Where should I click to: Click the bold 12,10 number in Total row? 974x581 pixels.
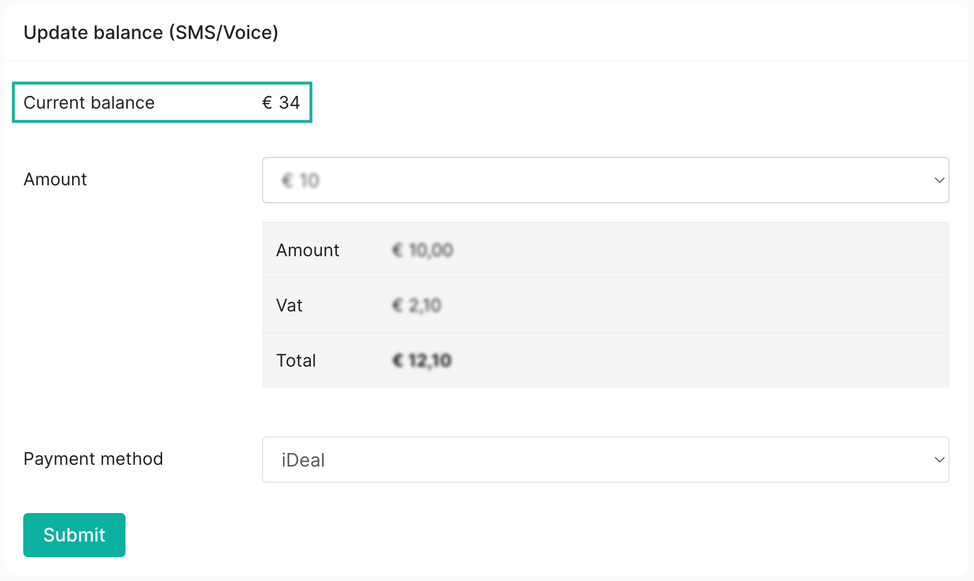tap(430, 361)
